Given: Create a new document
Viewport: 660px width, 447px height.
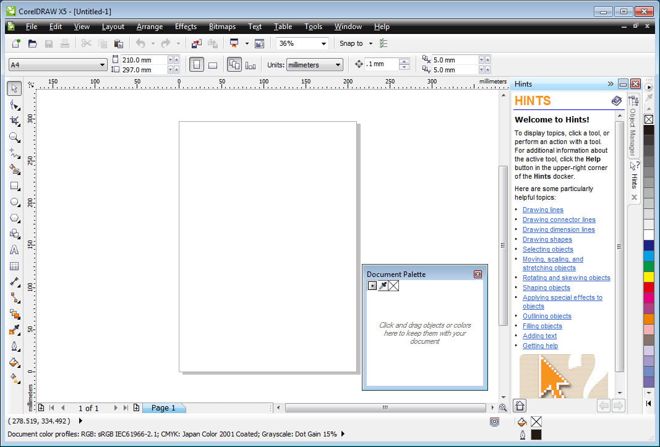Looking at the screenshot, I should [x=16, y=43].
